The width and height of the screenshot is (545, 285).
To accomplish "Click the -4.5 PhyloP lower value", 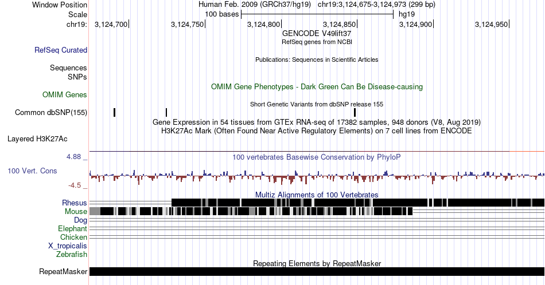I will point(75,185).
